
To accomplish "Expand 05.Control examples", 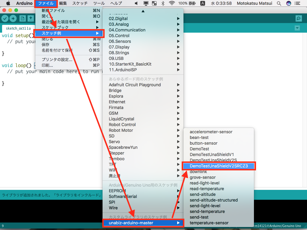I will 143,36.
